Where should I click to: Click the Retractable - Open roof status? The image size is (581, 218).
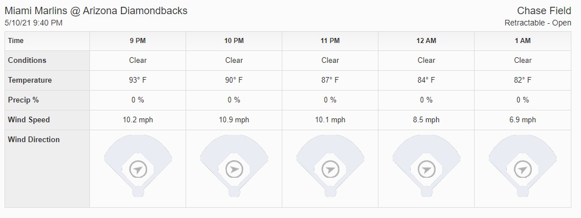538,23
